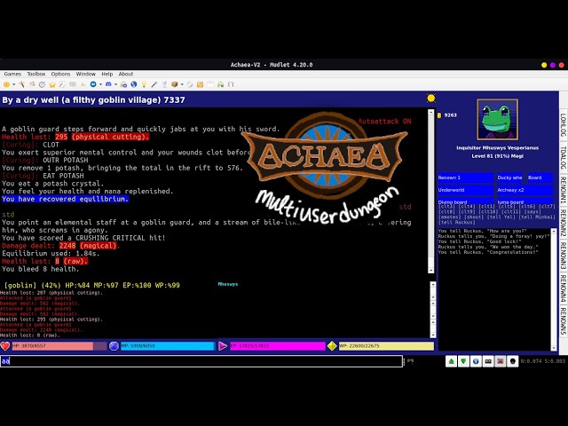This screenshot has height=426, width=568.
Task: Open the Timers clock icon
Action: coord(42,84)
